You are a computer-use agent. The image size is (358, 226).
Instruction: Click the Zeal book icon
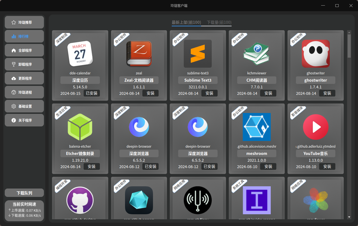[x=139, y=54]
